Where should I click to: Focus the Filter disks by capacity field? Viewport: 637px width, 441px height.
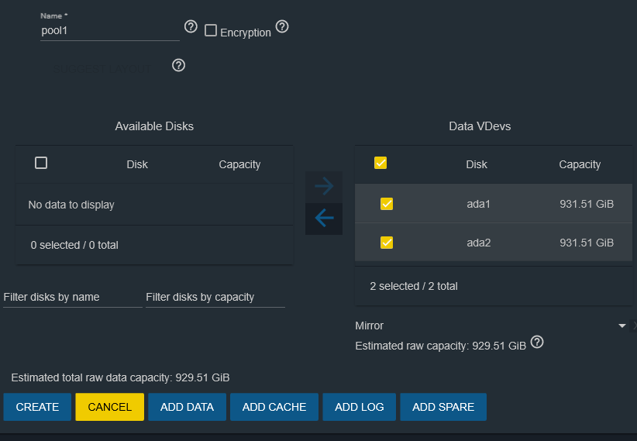(x=215, y=297)
